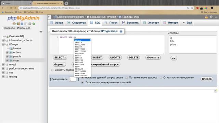This screenshot has width=219, height=123.
Task: Open the Обзор tab
Action: click(56, 23)
